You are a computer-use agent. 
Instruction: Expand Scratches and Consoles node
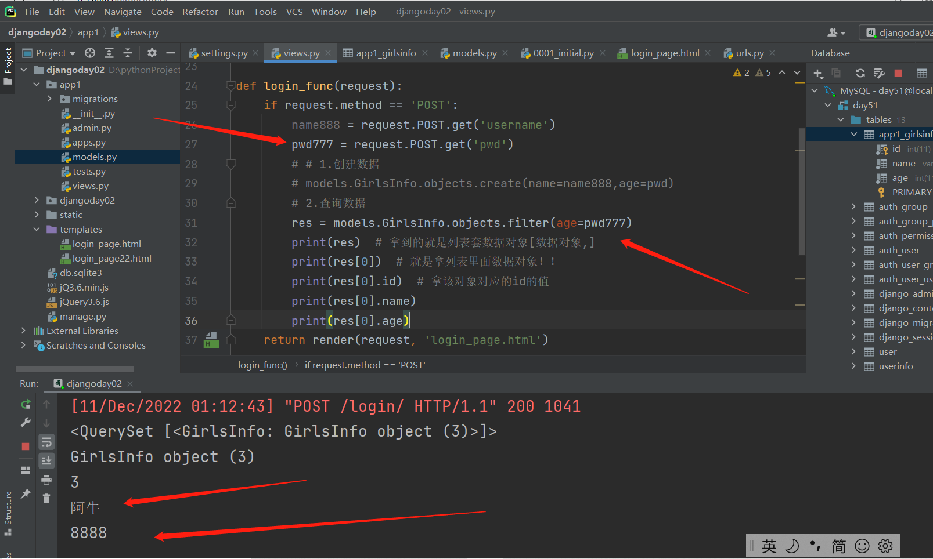pos(23,346)
